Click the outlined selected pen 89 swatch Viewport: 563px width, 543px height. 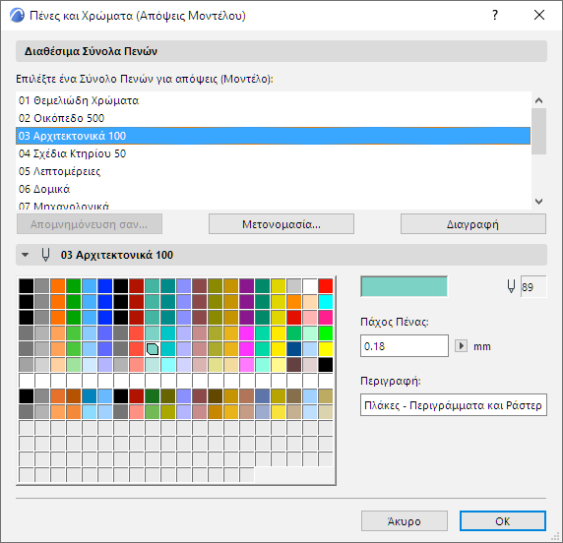[x=153, y=349]
